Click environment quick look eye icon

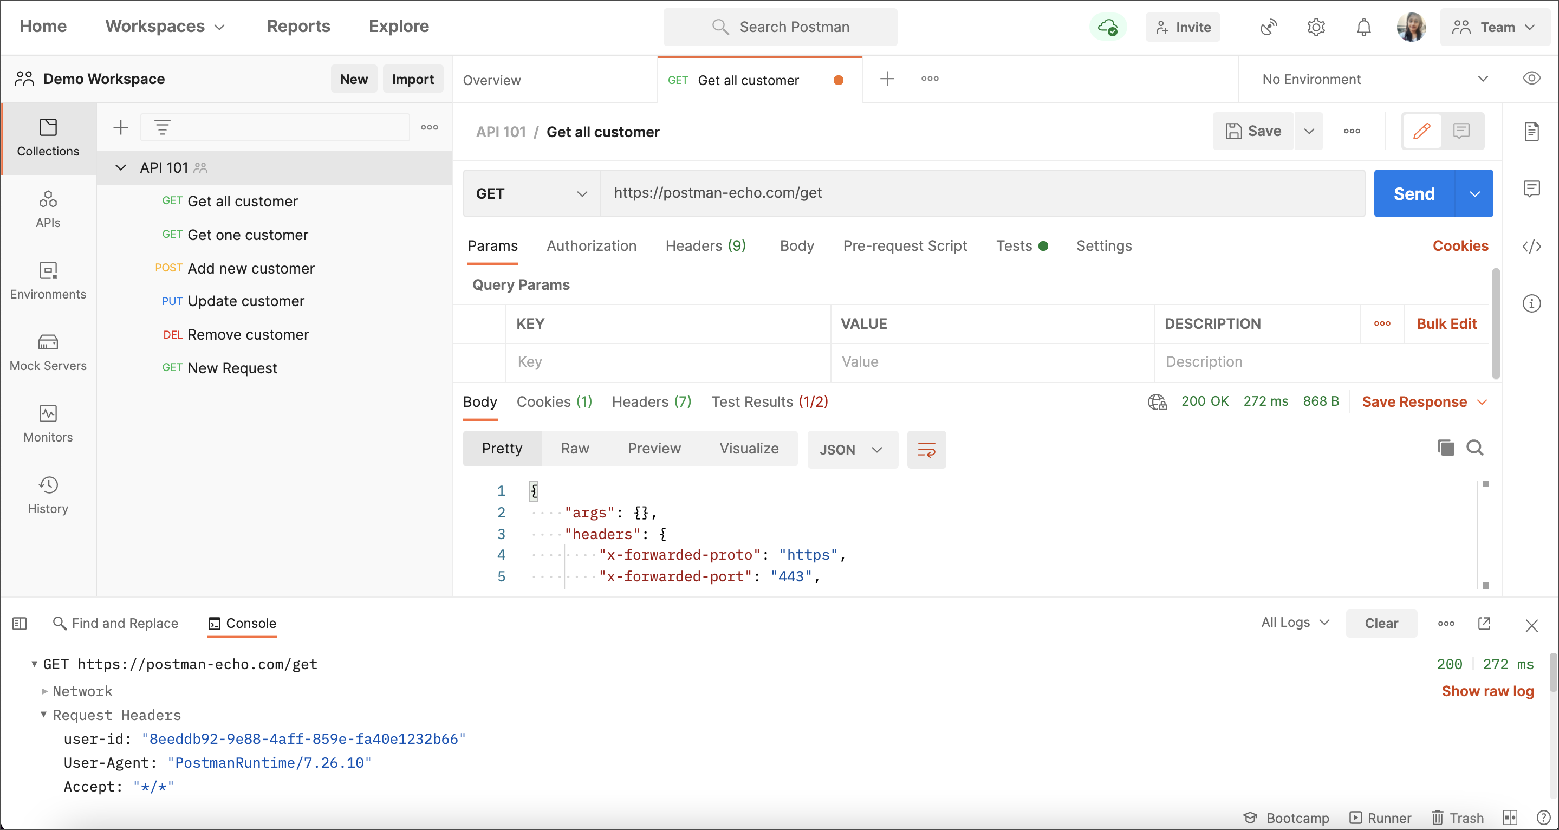pos(1531,79)
